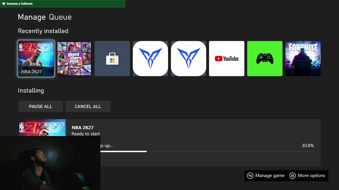Open the Microsoft Store app tile
This screenshot has height=190, width=339.
pos(112,59)
